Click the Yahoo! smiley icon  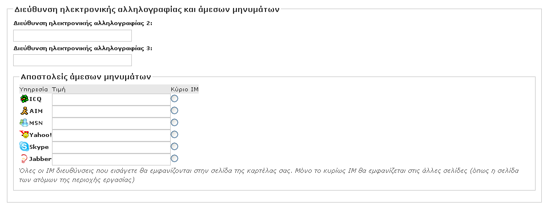24,135
